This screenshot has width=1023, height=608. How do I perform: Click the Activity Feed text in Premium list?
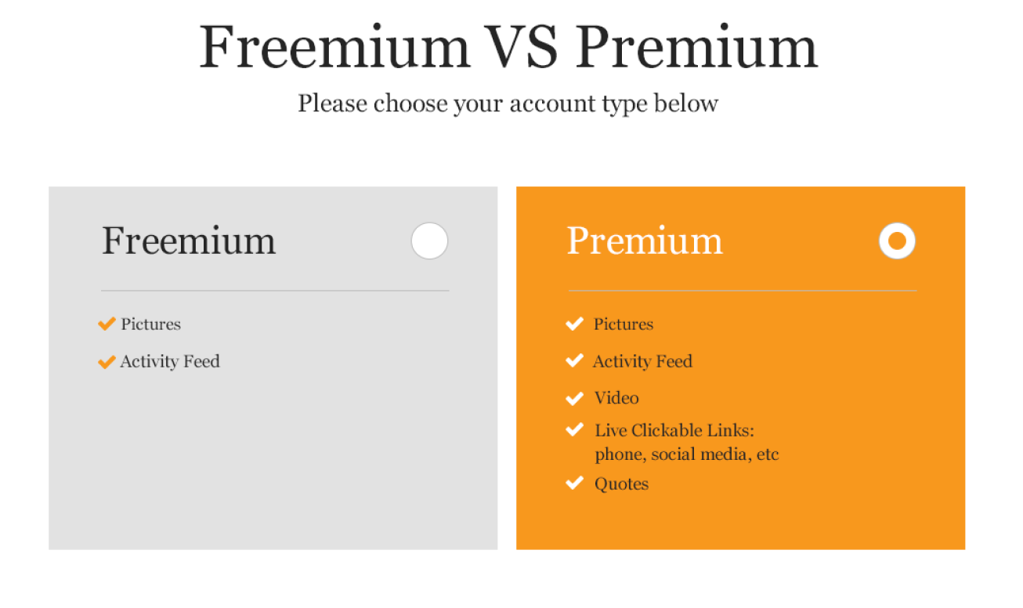642,361
